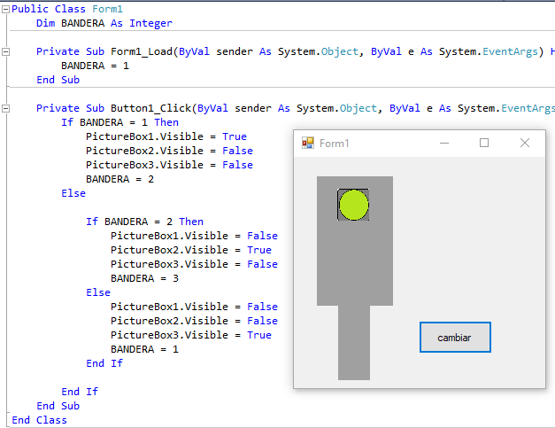
Task: Click 'Dim BANDERA As Integer' line
Action: (104, 23)
